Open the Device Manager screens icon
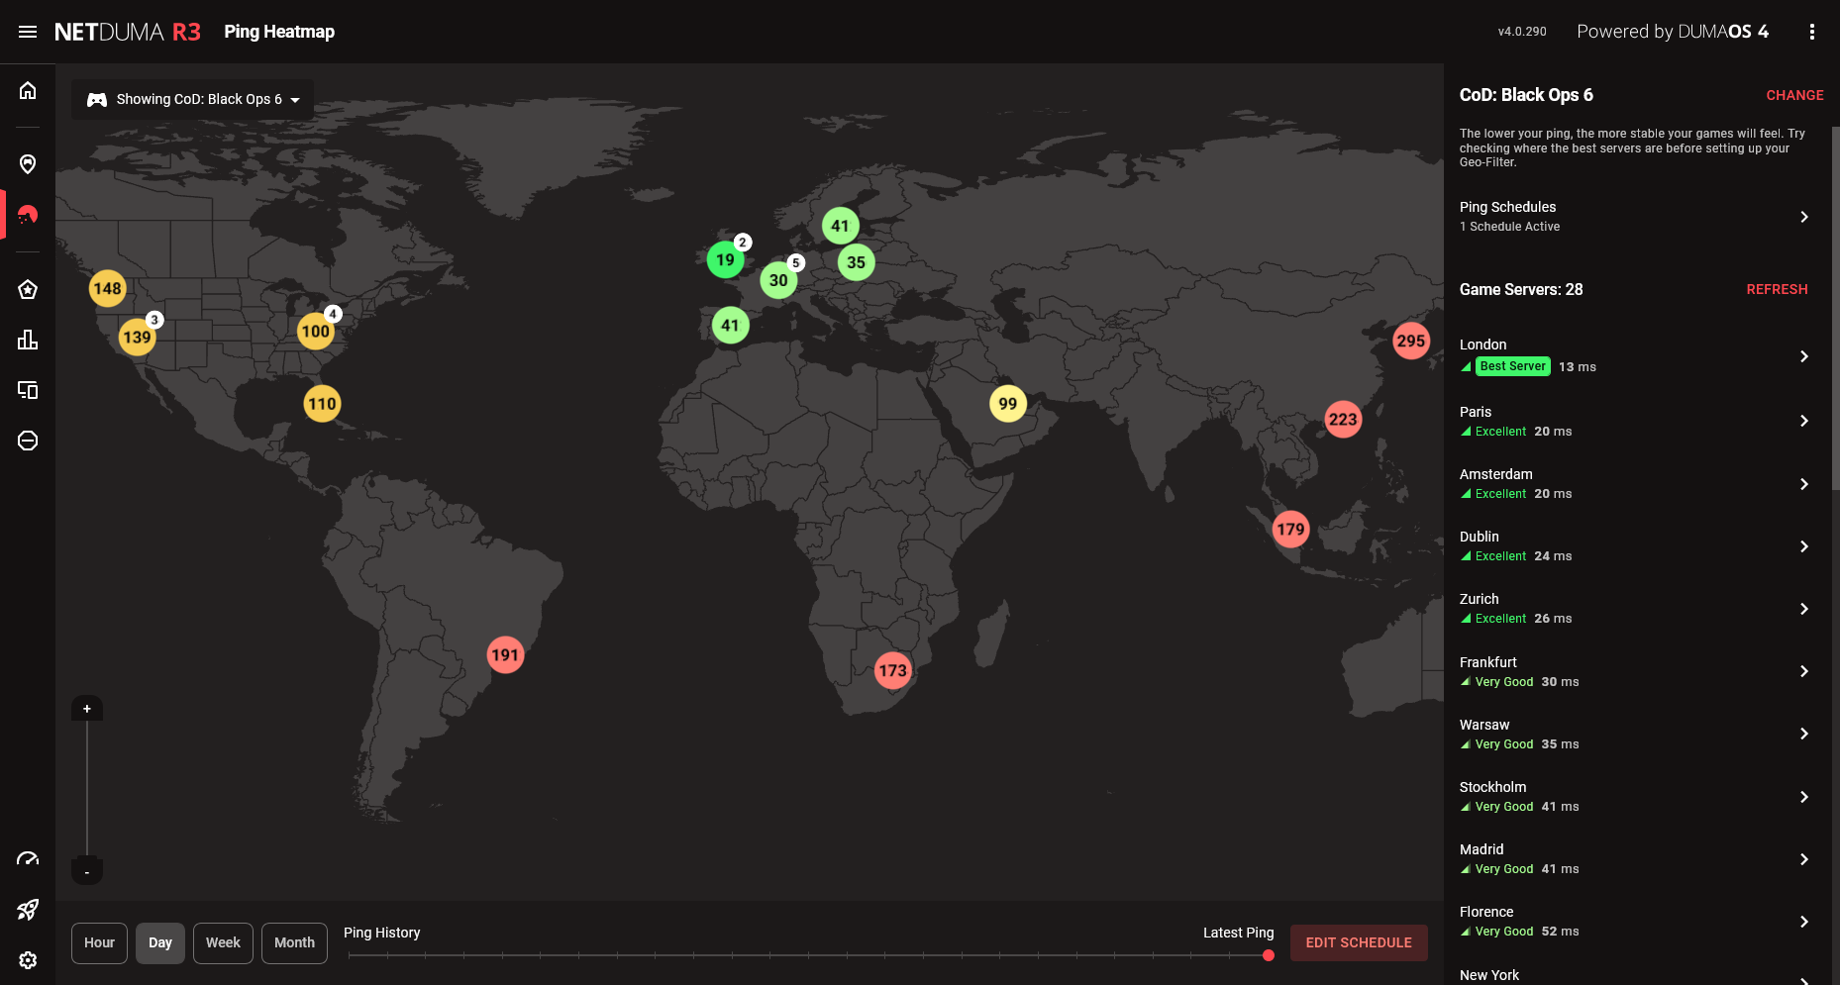 28,390
